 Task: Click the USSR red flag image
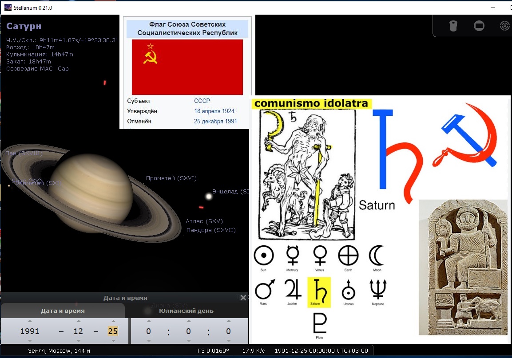[187, 67]
